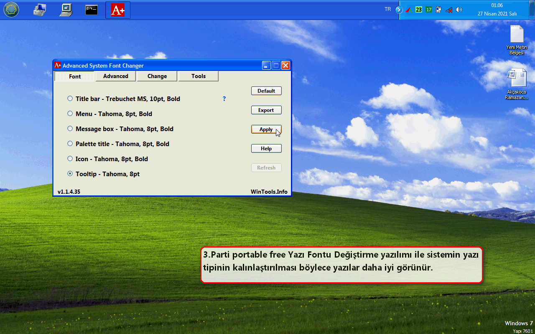The height and width of the screenshot is (334, 535).
Task: Switch to the A+ Font Changer taskbar button
Action: 118,10
